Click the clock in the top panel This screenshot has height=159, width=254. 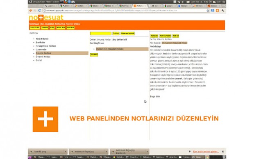[201, 2]
